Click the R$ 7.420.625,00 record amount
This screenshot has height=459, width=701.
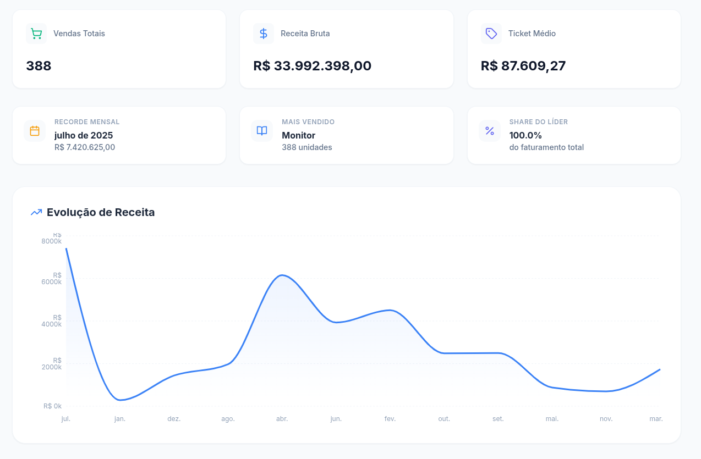(x=85, y=147)
